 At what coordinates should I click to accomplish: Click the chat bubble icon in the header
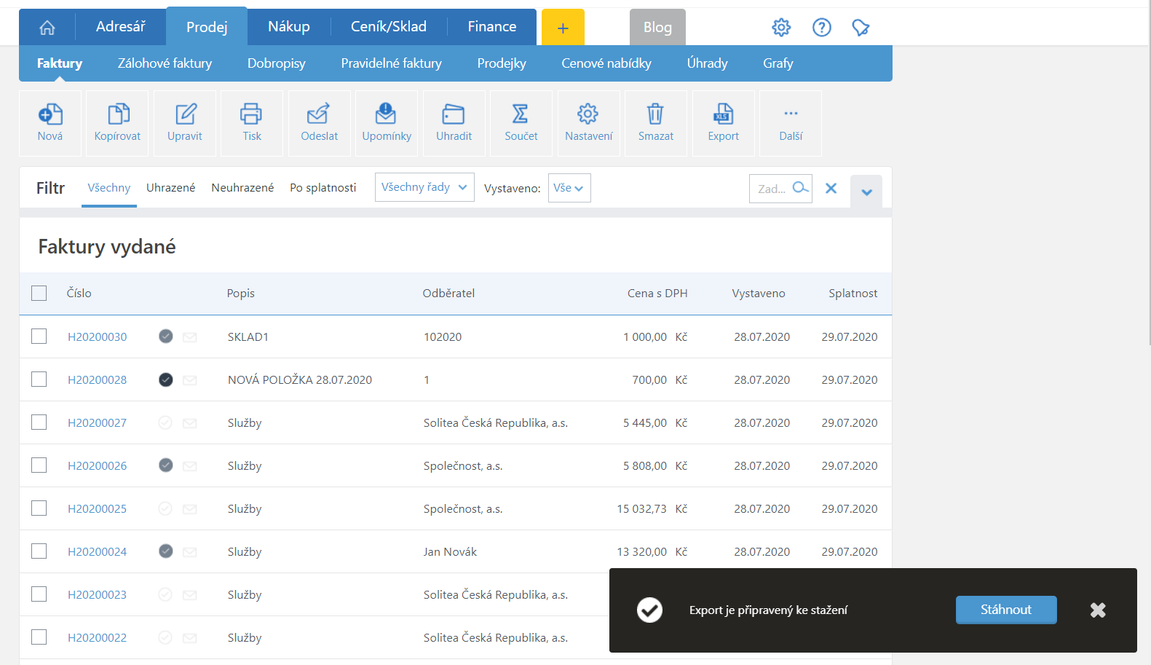[x=861, y=28]
